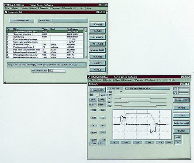Screen dimensions: 194x163
Task: Click the TRIG triangle marker above signals
Action: click(x=121, y=92)
